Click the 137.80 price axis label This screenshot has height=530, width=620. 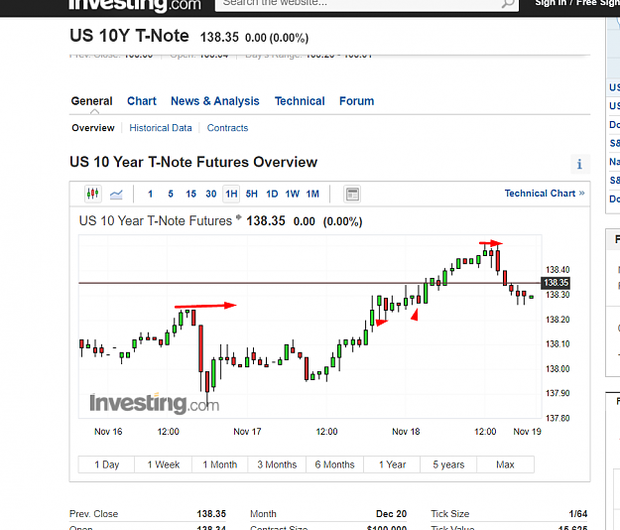558,419
